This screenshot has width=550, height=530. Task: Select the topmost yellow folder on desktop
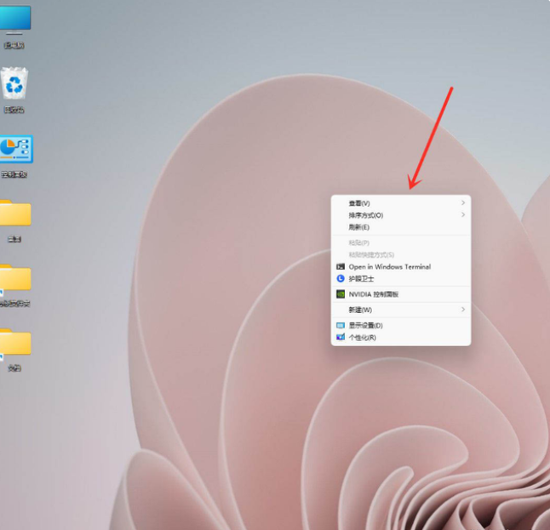click(x=15, y=214)
